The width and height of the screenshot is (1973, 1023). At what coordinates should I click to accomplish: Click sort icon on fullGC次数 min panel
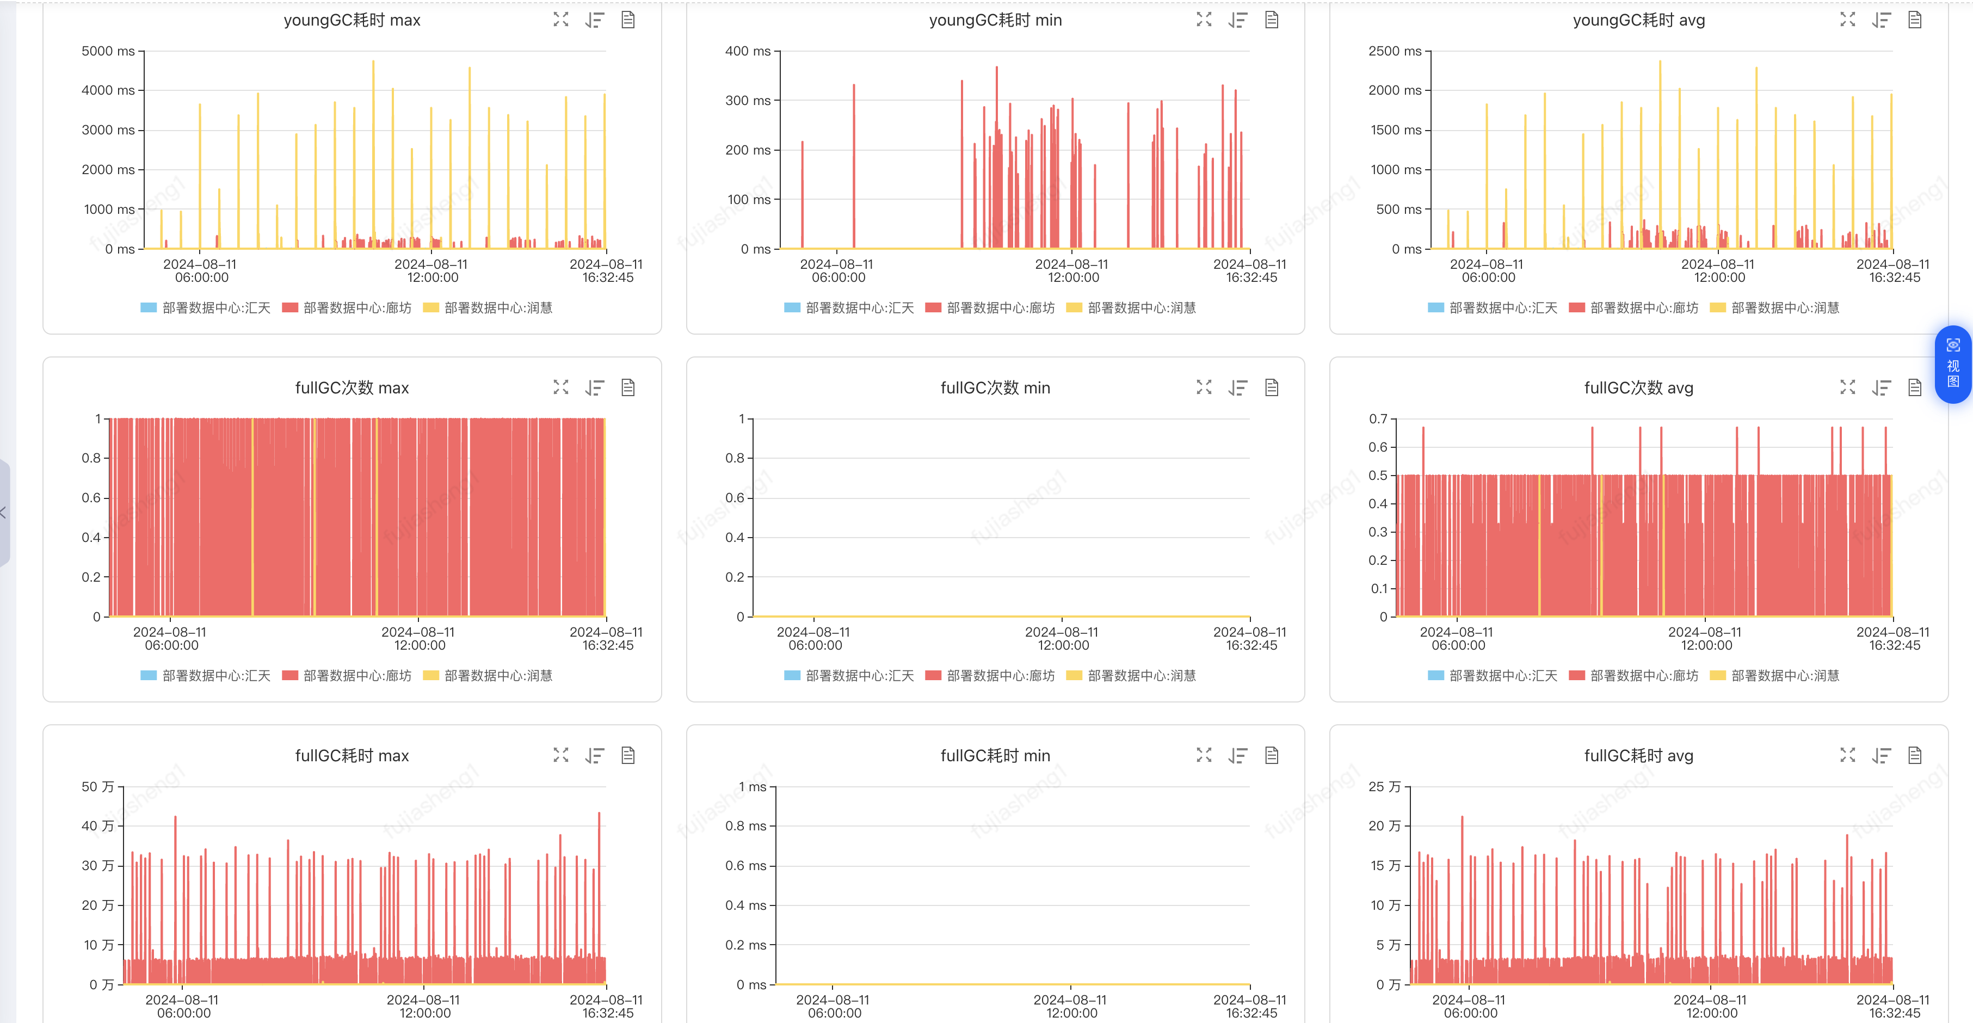[1238, 387]
